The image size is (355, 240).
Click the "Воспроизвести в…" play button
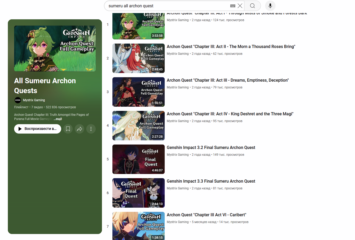pos(38,129)
